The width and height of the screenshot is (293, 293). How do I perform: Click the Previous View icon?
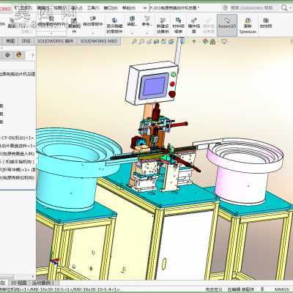tap(149, 42)
